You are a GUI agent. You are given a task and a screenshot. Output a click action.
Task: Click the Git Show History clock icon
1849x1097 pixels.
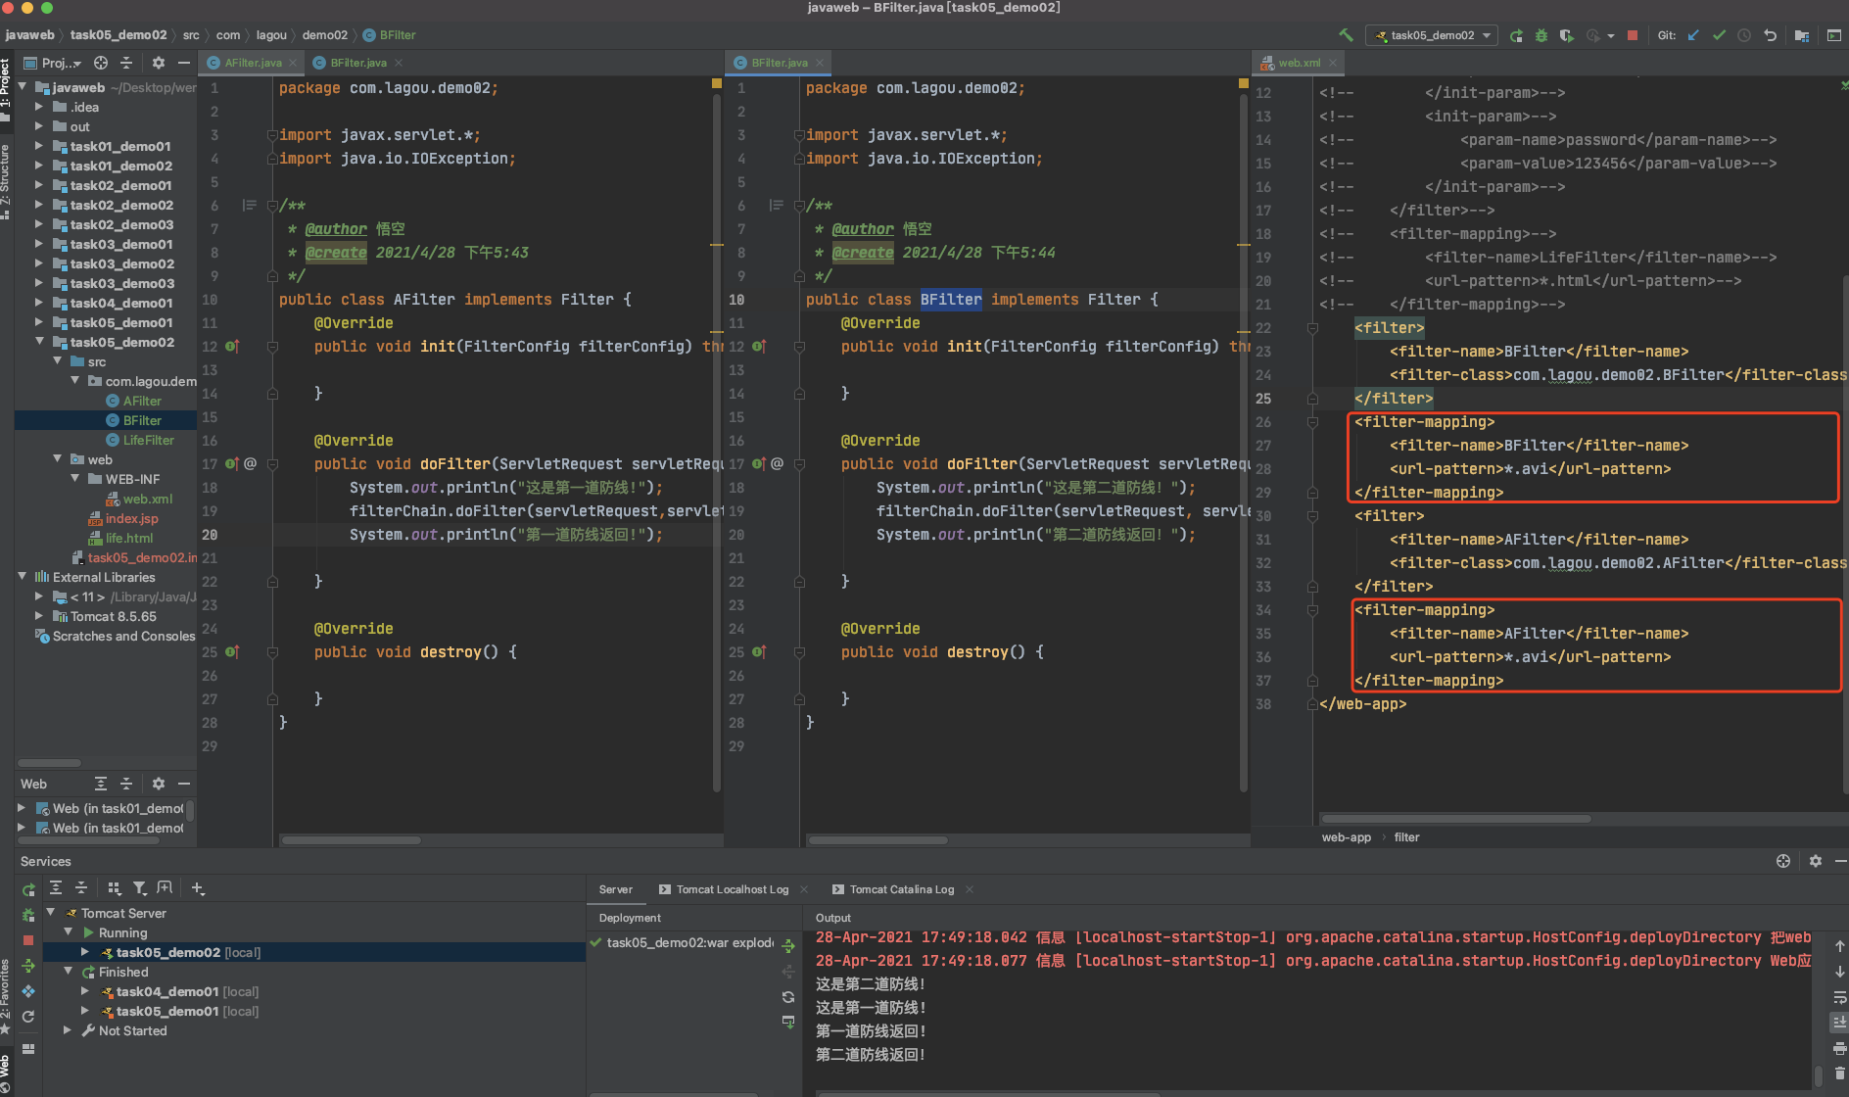click(1744, 35)
